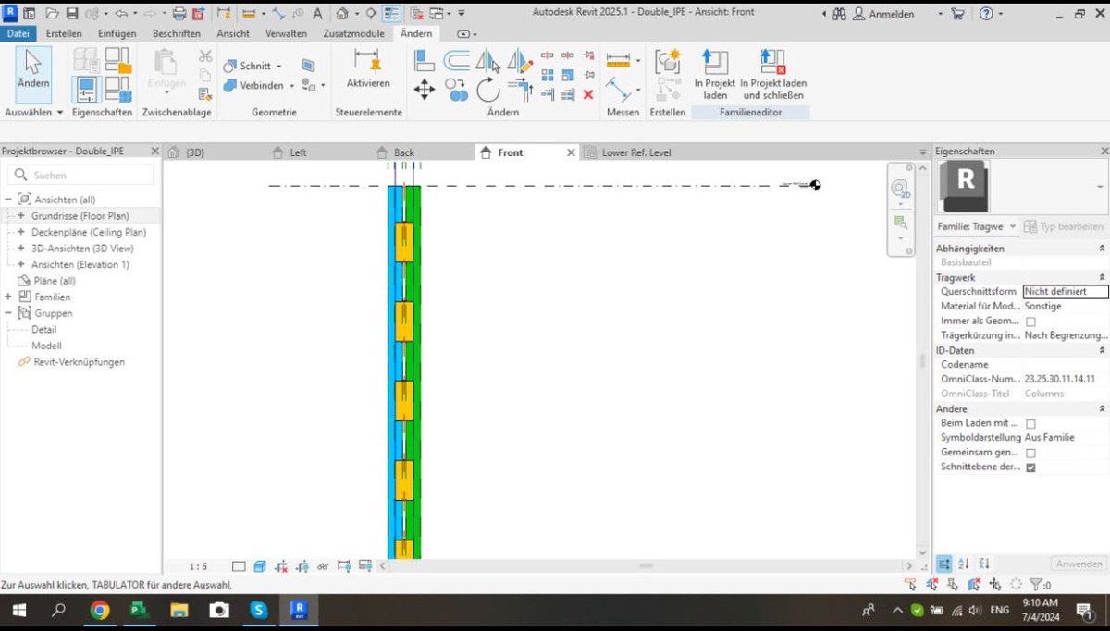Viewport: 1110px width, 631px height.
Task: Open the Revit app in Windows taskbar
Action: click(300, 610)
